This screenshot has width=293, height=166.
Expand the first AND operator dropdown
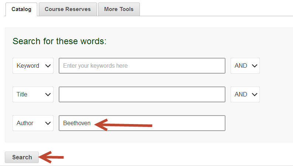245,66
